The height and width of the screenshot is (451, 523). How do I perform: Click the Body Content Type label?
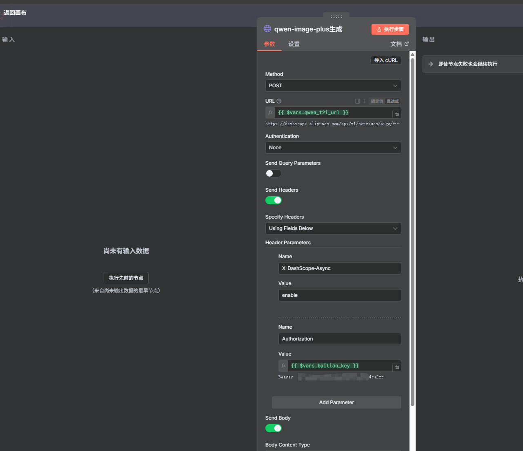287,445
